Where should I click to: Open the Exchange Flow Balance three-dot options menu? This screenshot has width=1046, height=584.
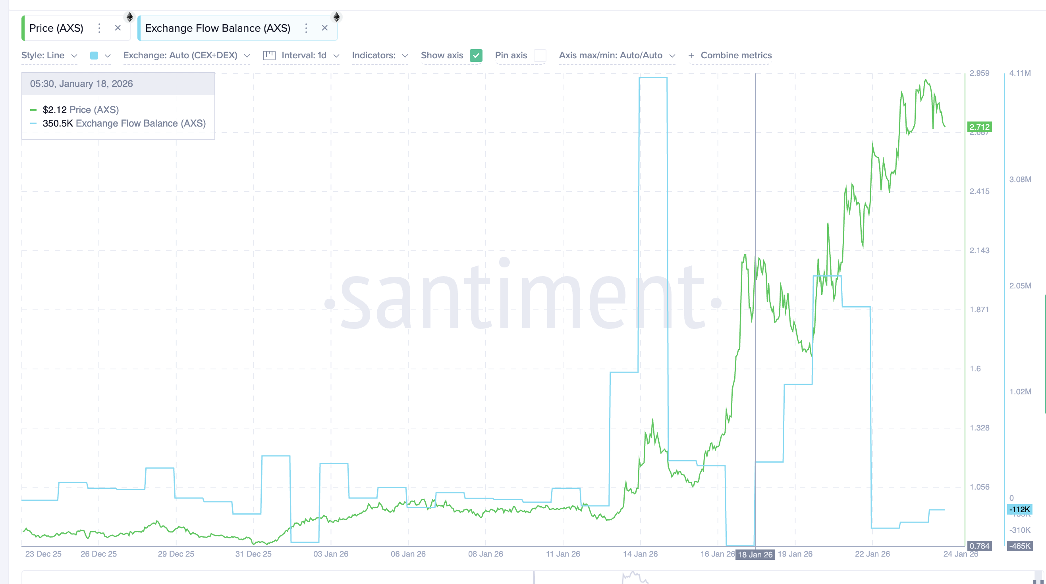pos(306,28)
